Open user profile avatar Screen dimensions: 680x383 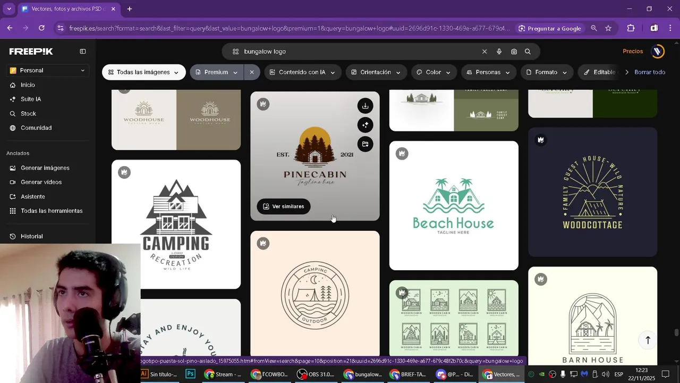click(x=658, y=51)
